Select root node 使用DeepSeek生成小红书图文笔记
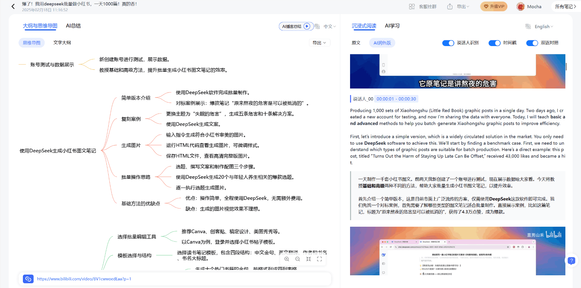 coord(58,151)
